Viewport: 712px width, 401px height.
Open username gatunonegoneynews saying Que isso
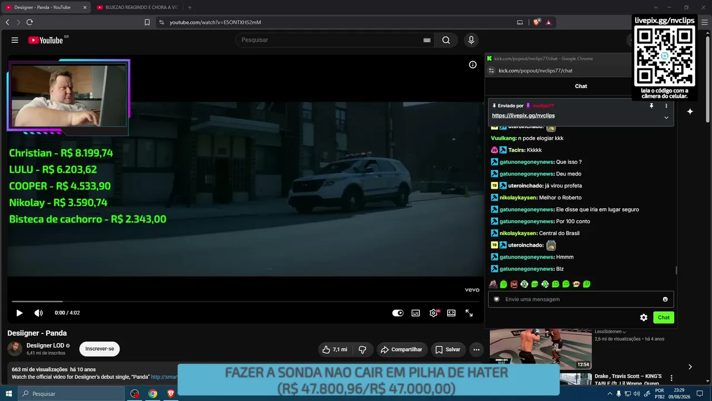[x=527, y=162]
